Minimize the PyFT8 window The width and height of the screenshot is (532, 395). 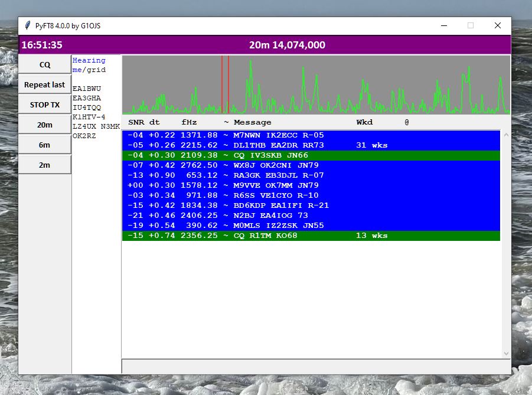(444, 25)
